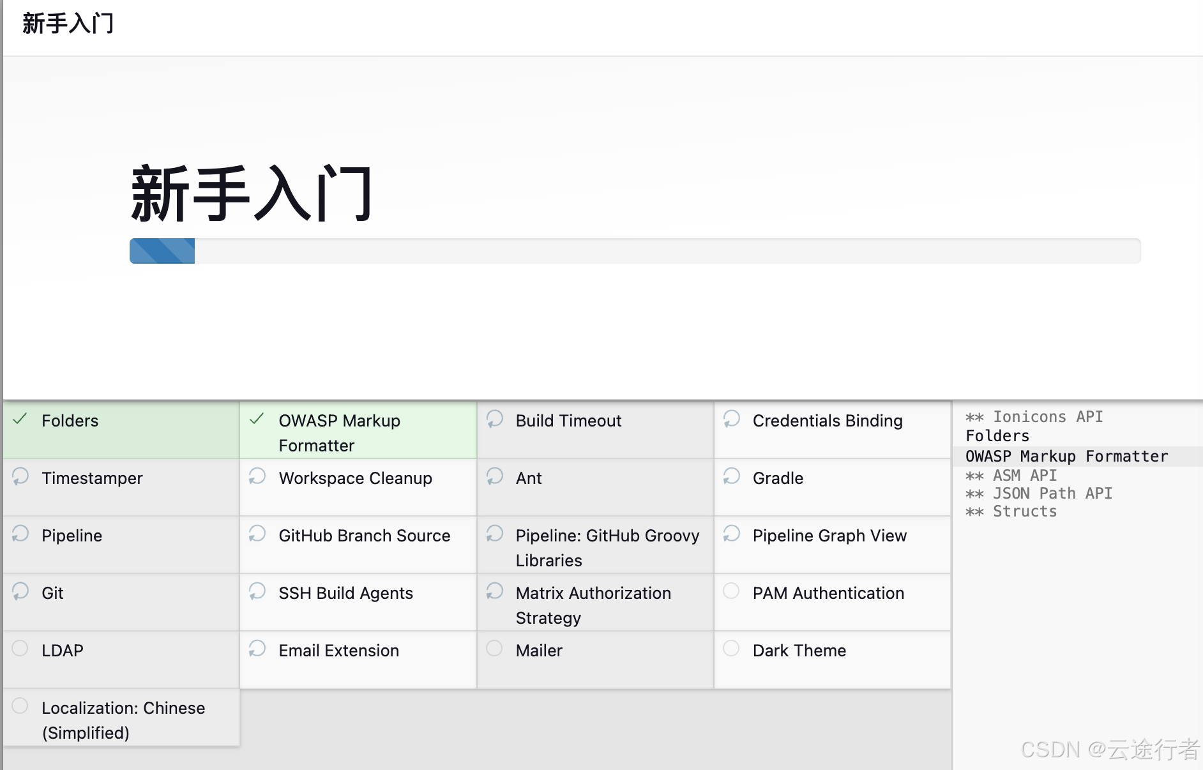Click the spinner icon beside Build Timeout

495,419
